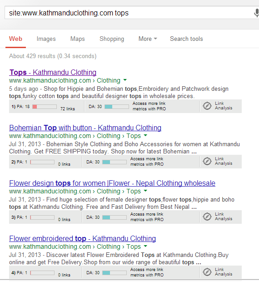Switch to the Web tab
The image size is (259, 286).
[16, 39]
